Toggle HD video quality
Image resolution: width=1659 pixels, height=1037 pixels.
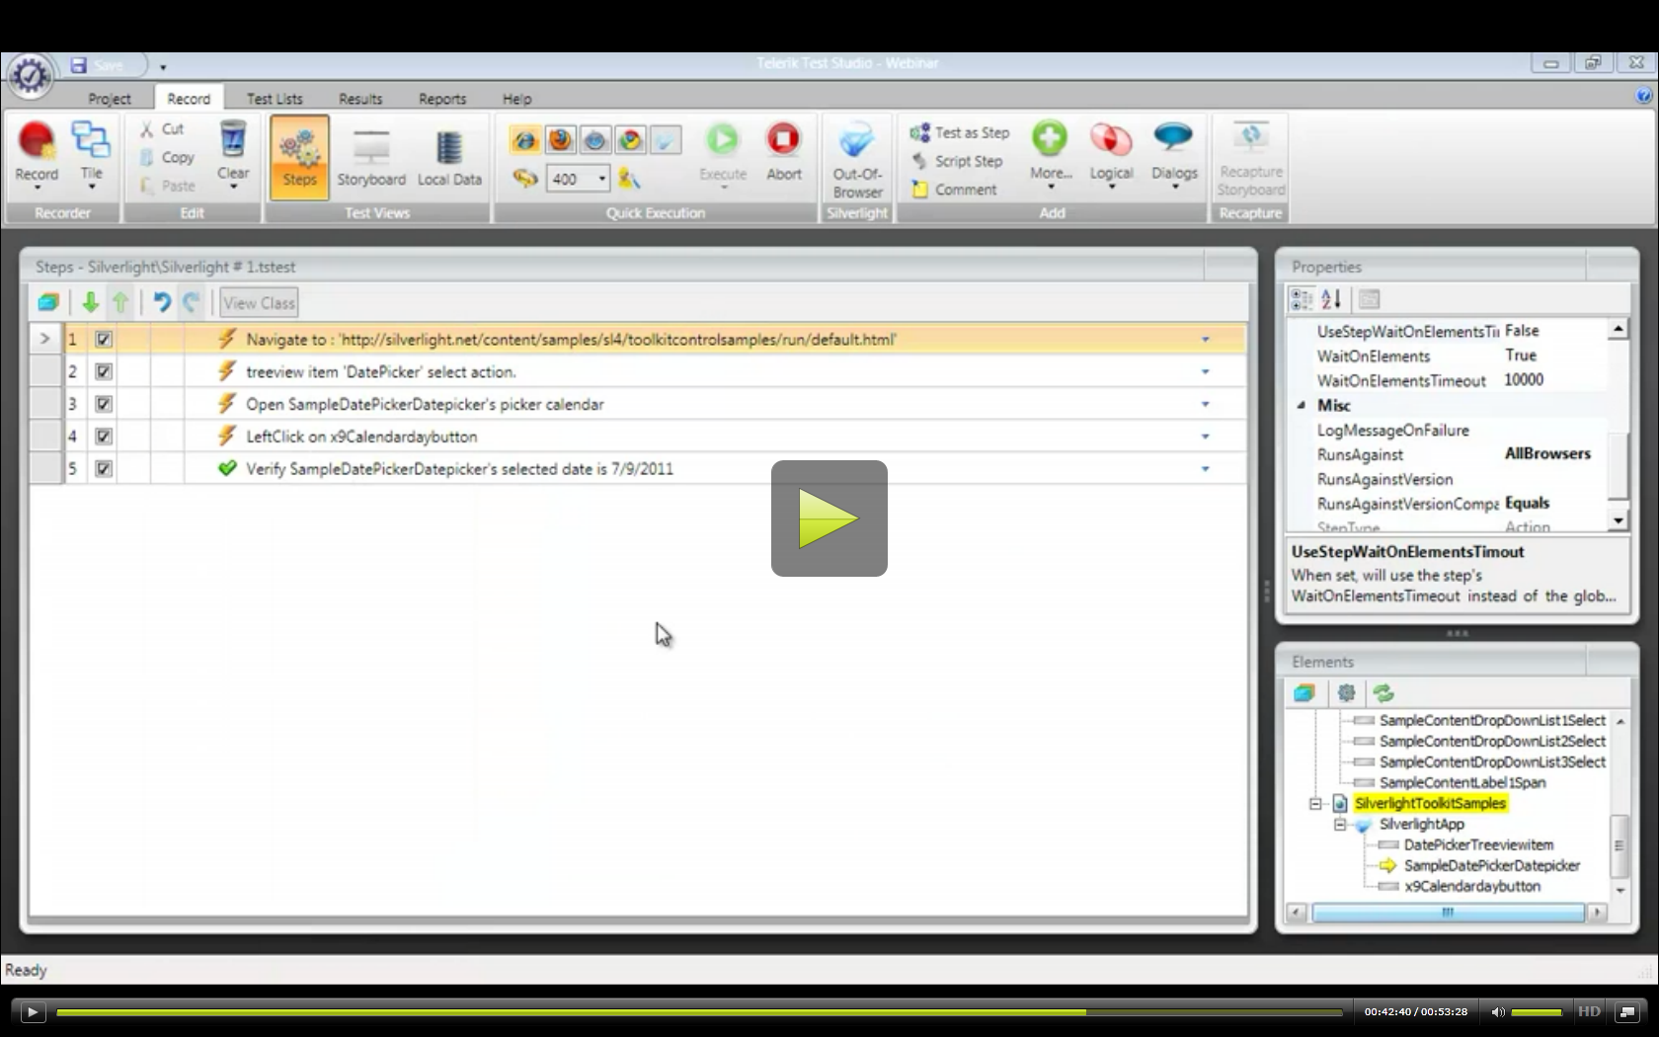pyautogui.click(x=1589, y=1011)
